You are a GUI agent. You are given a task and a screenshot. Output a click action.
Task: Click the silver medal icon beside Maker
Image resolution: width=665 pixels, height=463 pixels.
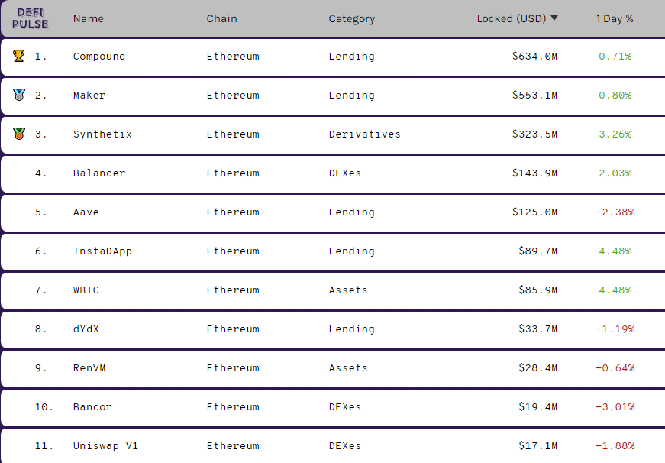pos(19,95)
